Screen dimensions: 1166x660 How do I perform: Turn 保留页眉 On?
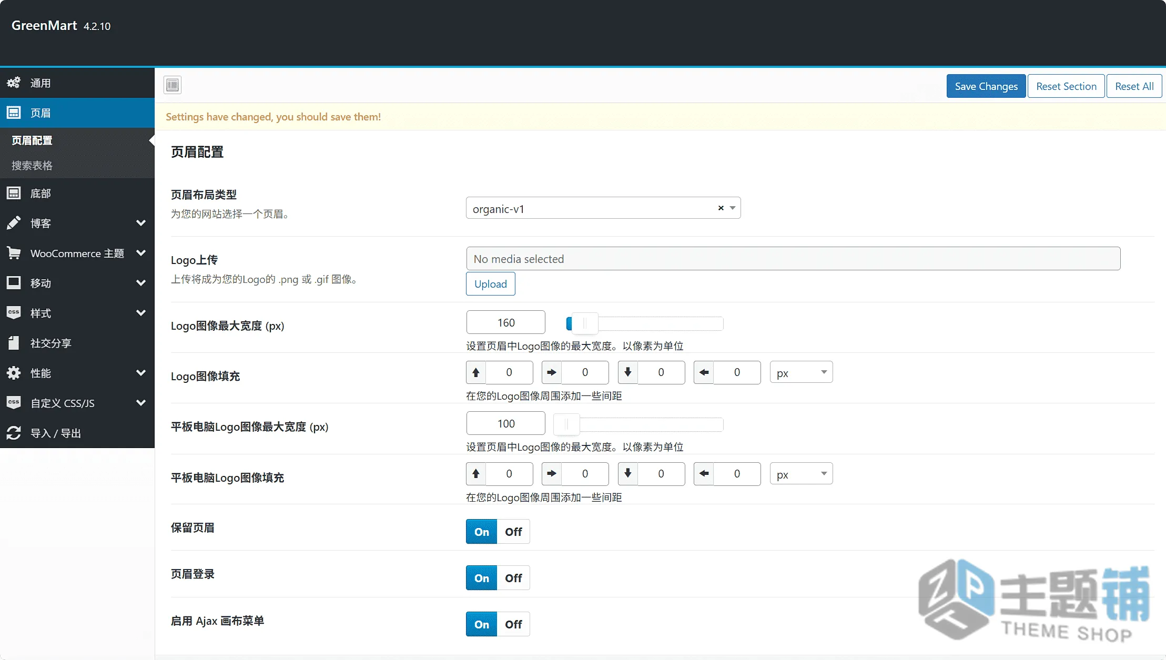[x=481, y=532]
